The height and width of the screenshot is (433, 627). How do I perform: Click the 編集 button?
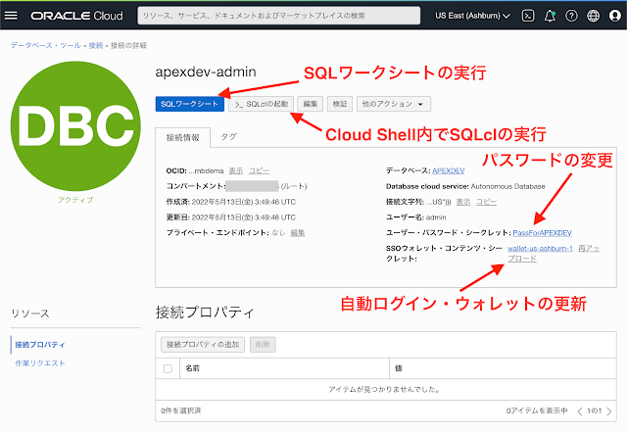click(311, 104)
